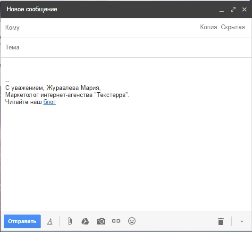The image size is (252, 232).
Task: Attach files using the paperclip icon
Action: (70, 221)
